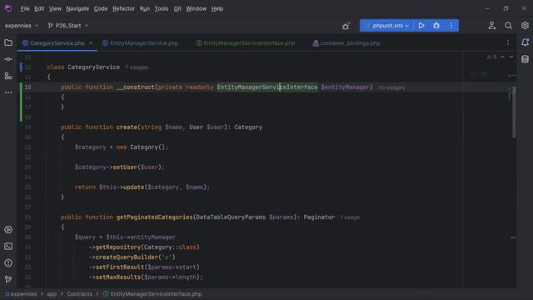The height and width of the screenshot is (300, 533).
Task: Switch to EntityManagerServiceInterface.php tab
Action: pyautogui.click(x=246, y=43)
